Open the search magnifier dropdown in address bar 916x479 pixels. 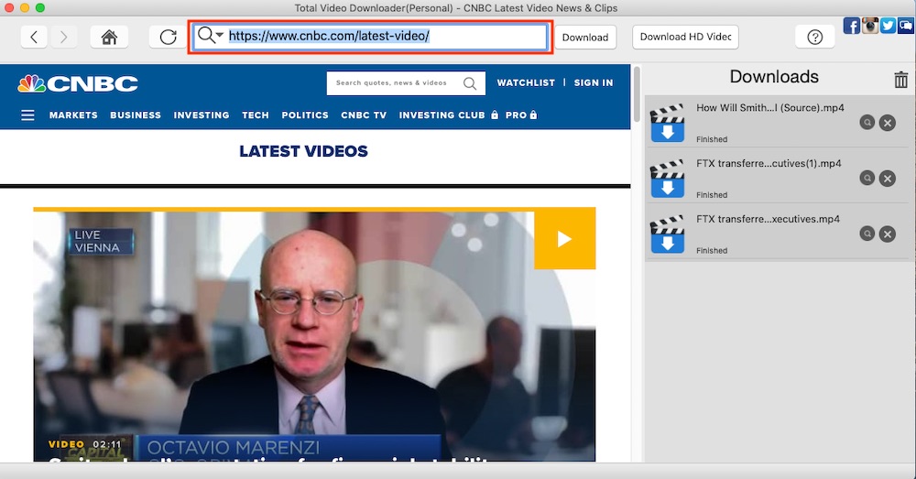click(210, 36)
